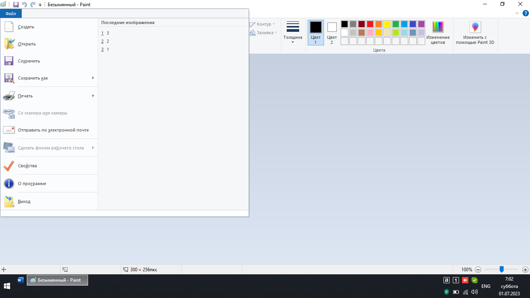Click the Edit colors rainbow icon
530x298 pixels.
438,27
